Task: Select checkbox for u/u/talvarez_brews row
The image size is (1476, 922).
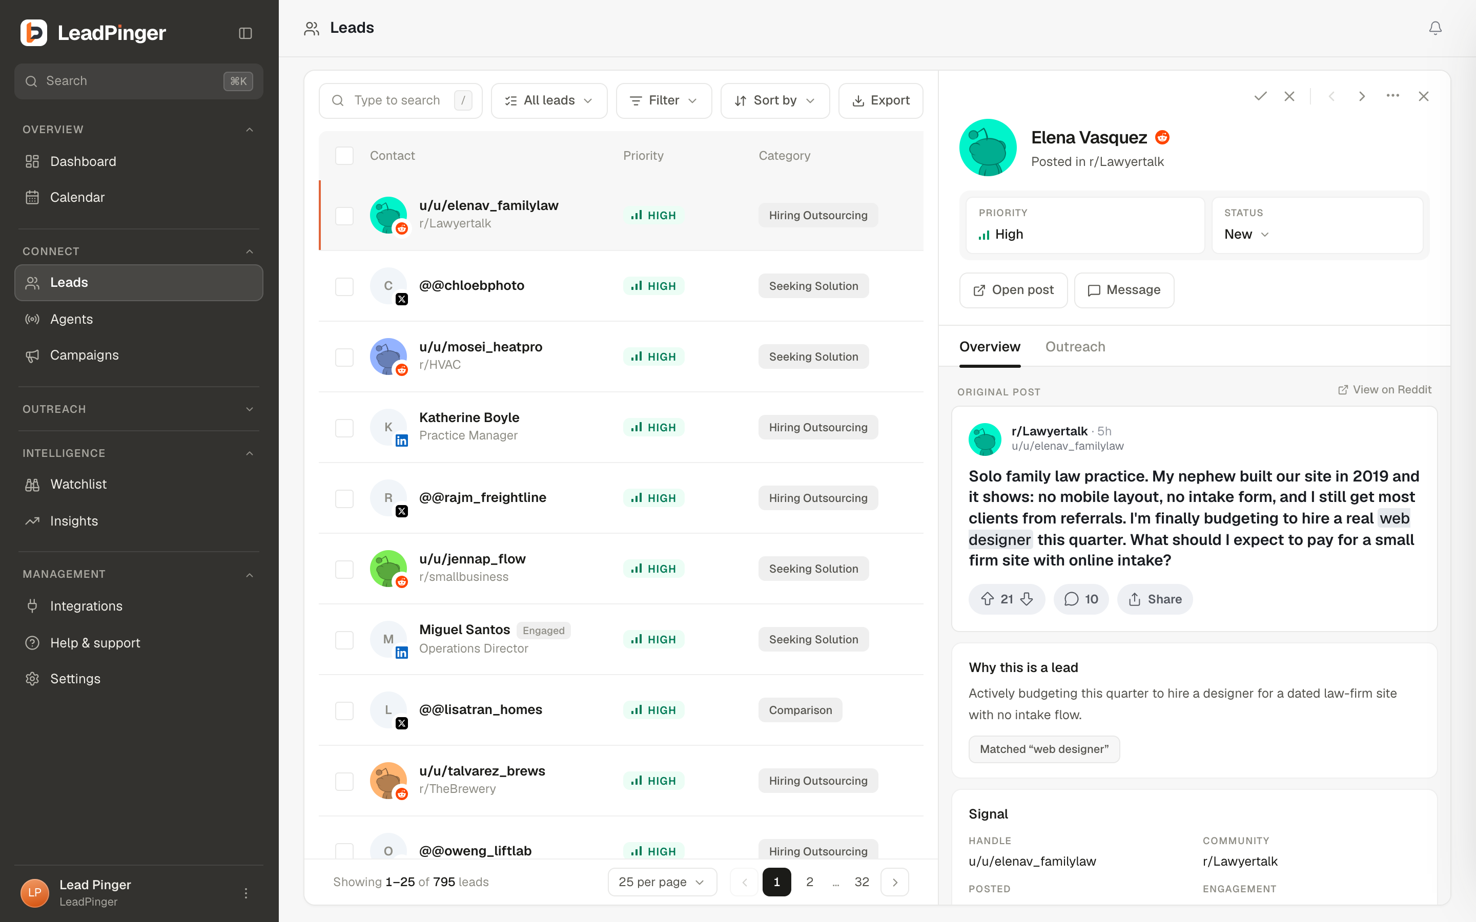Action: click(344, 782)
